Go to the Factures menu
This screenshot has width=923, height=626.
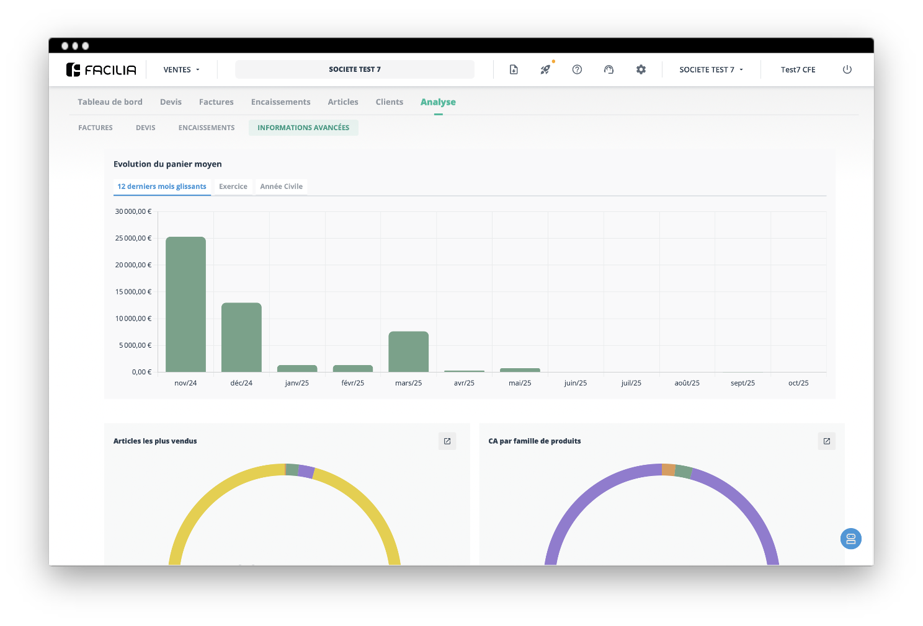[216, 102]
